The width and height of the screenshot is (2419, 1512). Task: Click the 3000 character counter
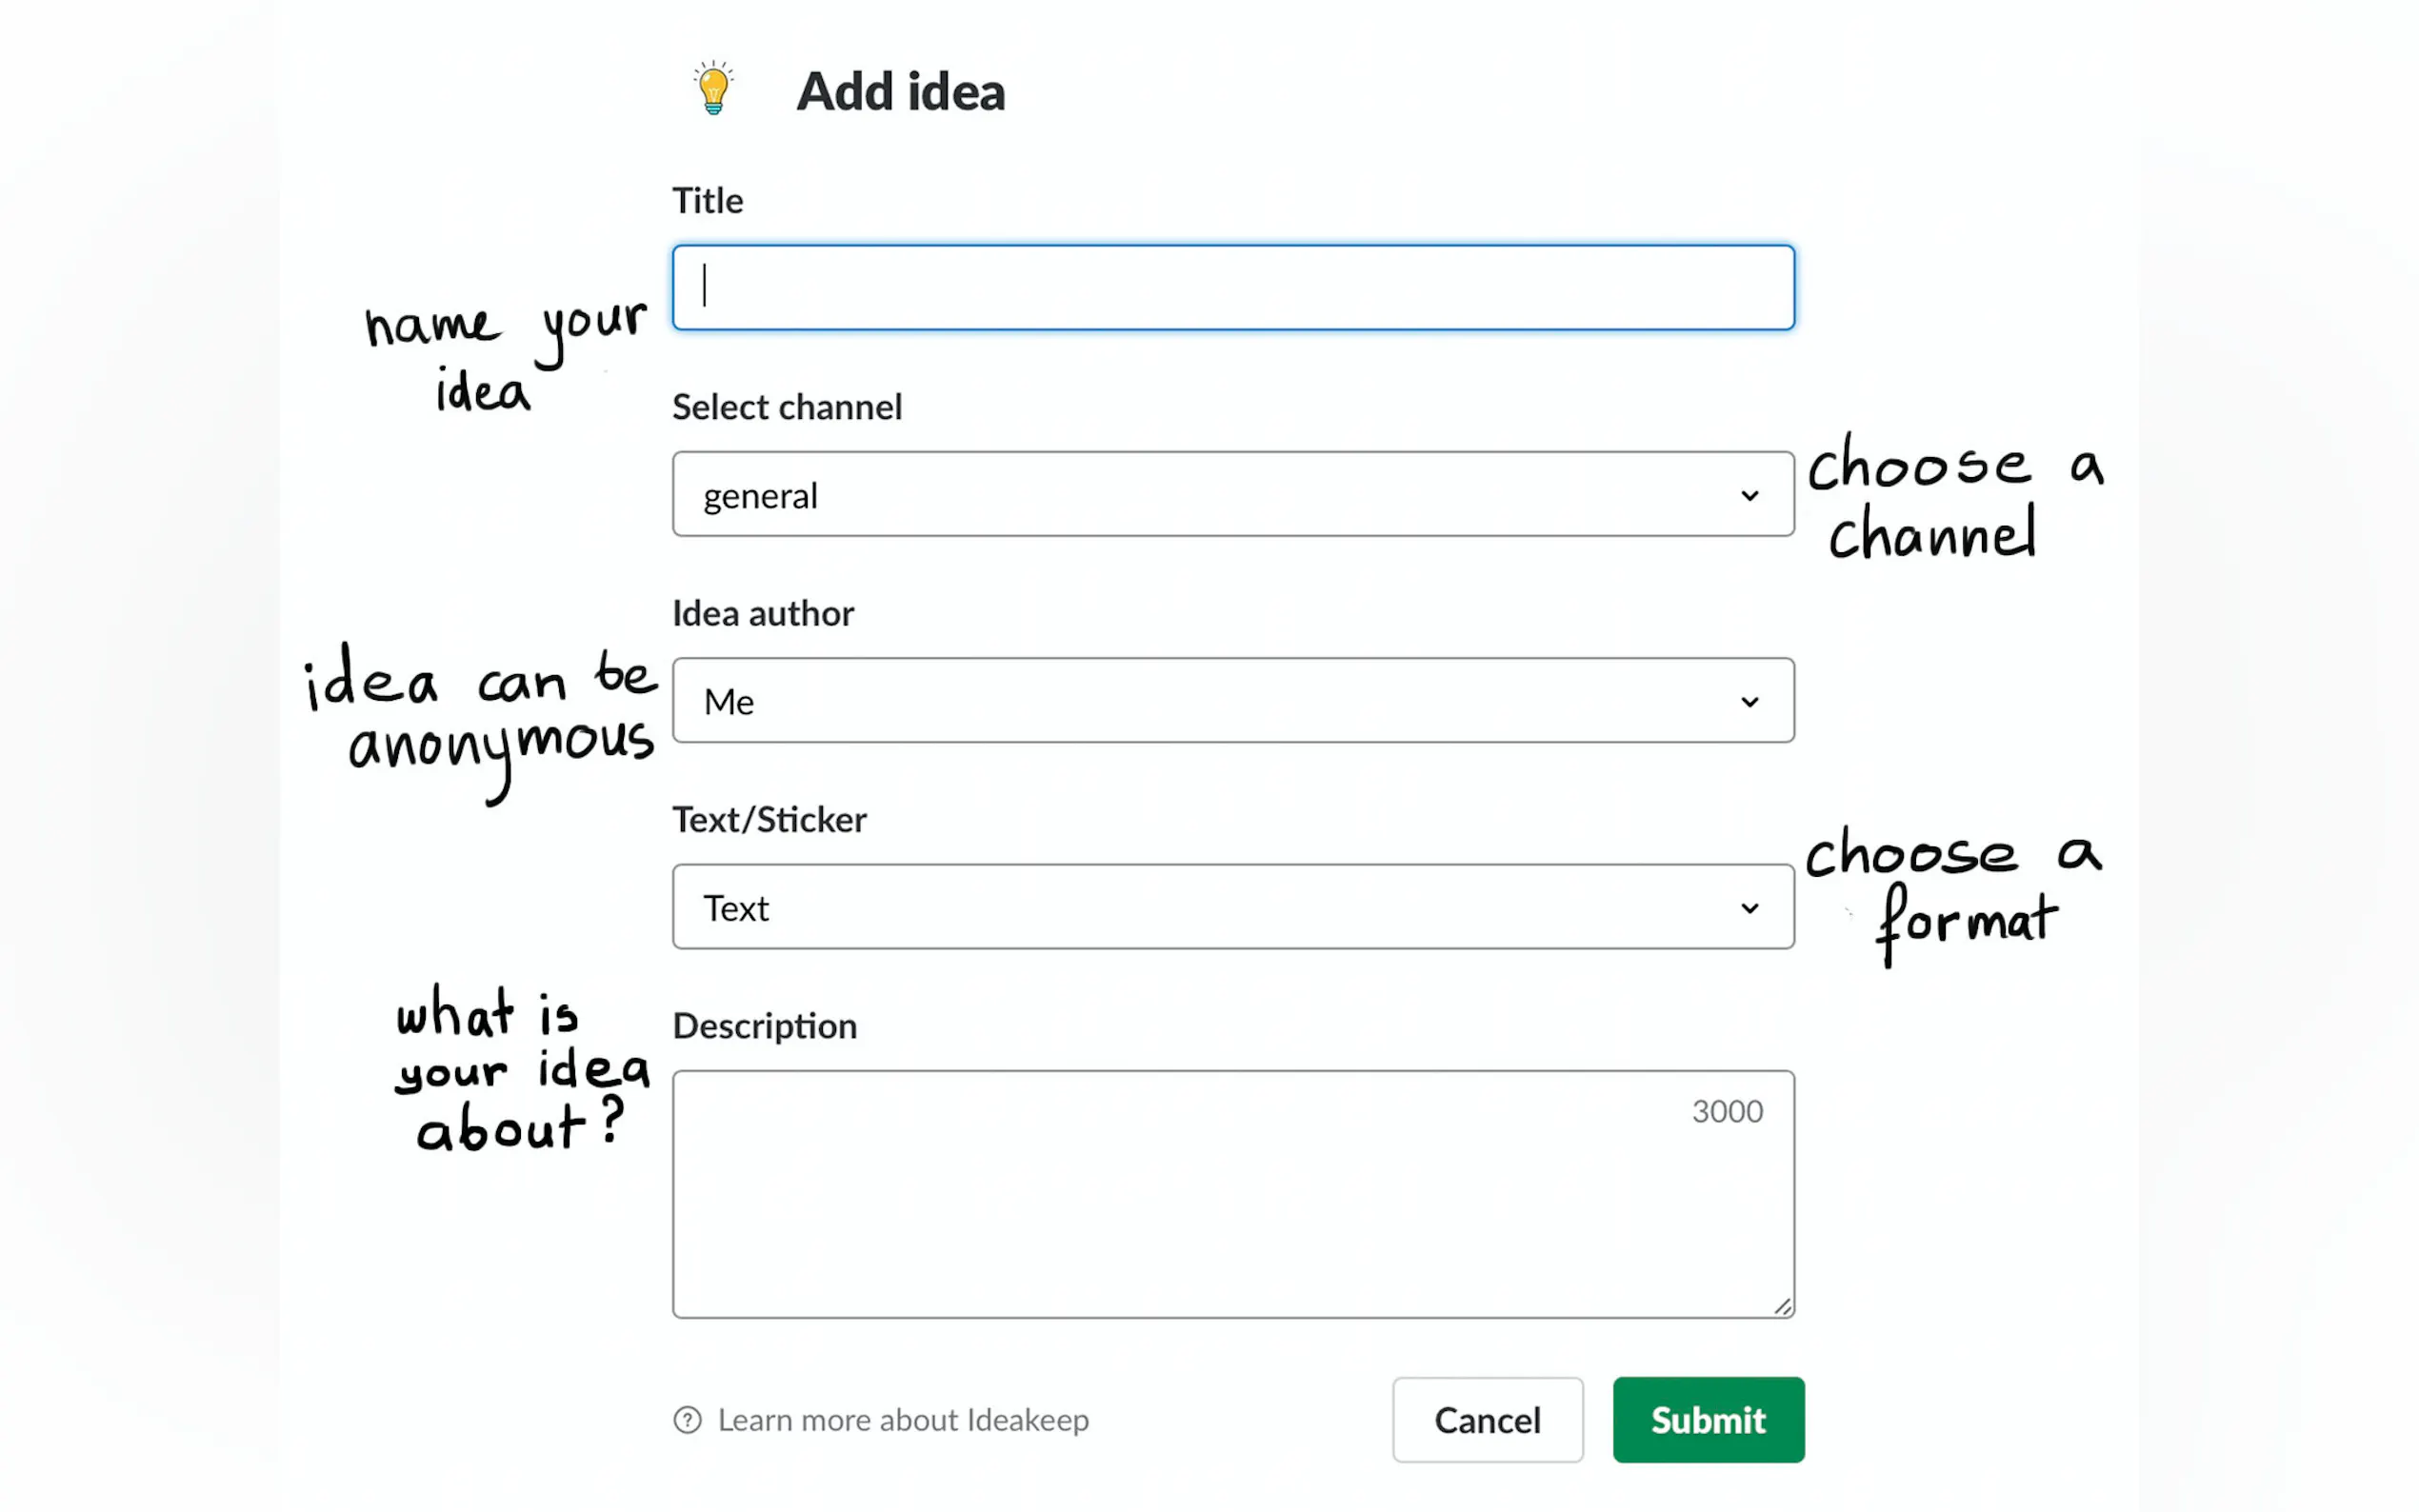1727,1111
